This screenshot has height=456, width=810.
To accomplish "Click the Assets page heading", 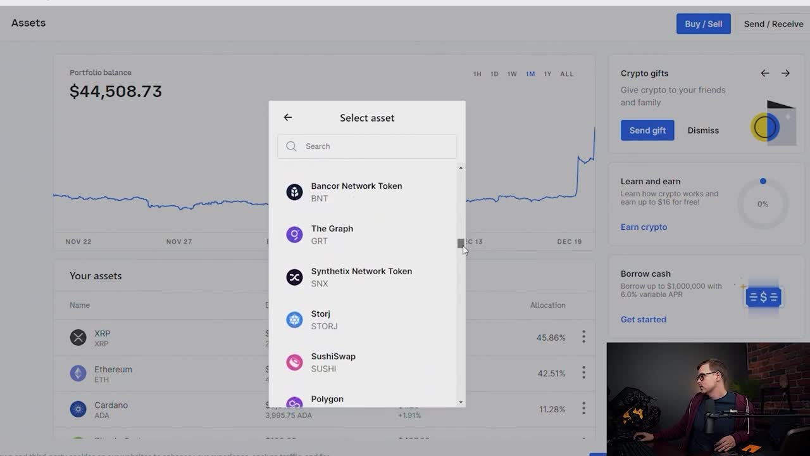I will (x=28, y=23).
